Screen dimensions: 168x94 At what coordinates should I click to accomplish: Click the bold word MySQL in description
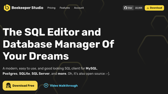pyautogui.click(x=91, y=68)
